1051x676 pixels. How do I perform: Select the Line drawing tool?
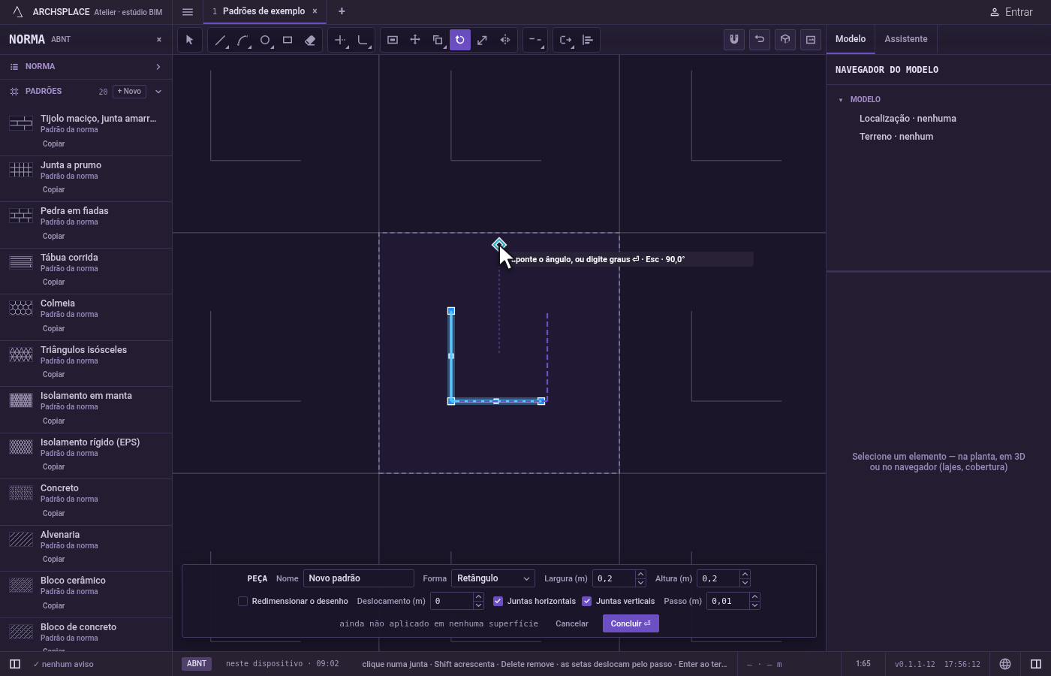(220, 40)
